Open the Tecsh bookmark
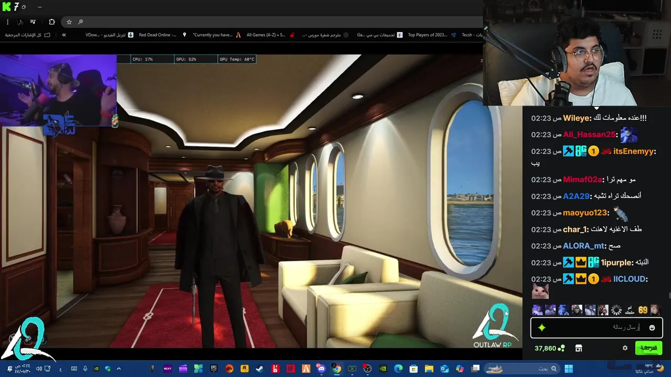Viewport: 671px width, 377px height. pyautogui.click(x=471, y=35)
